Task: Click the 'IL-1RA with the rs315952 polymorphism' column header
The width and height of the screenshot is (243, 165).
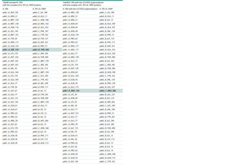Action: point(80,9)
